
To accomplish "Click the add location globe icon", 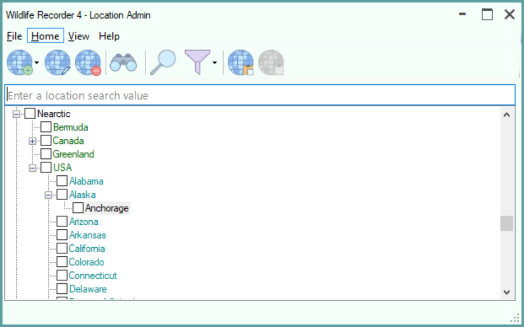I will [20, 62].
